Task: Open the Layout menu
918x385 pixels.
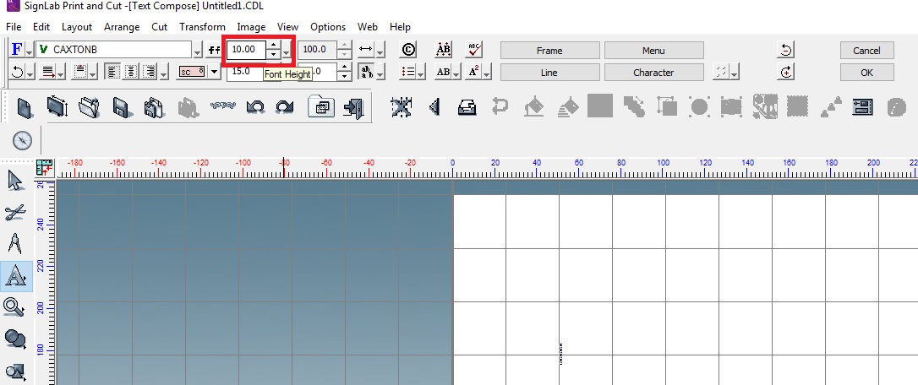Action: point(77,27)
